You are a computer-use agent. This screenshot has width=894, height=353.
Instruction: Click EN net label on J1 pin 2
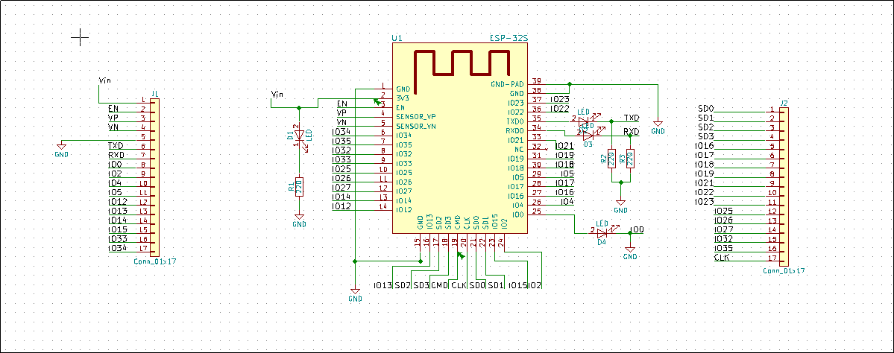click(x=113, y=108)
